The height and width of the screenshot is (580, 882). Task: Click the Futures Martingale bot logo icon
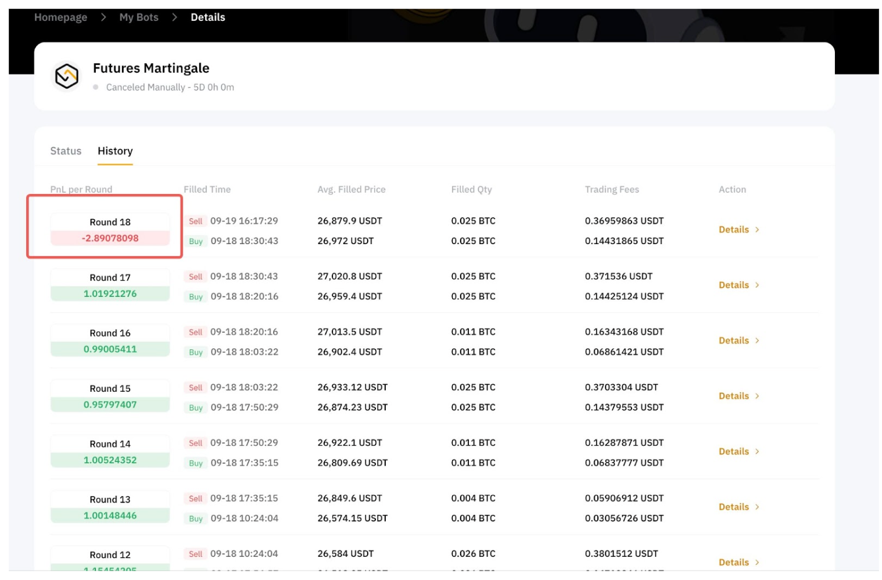66,77
